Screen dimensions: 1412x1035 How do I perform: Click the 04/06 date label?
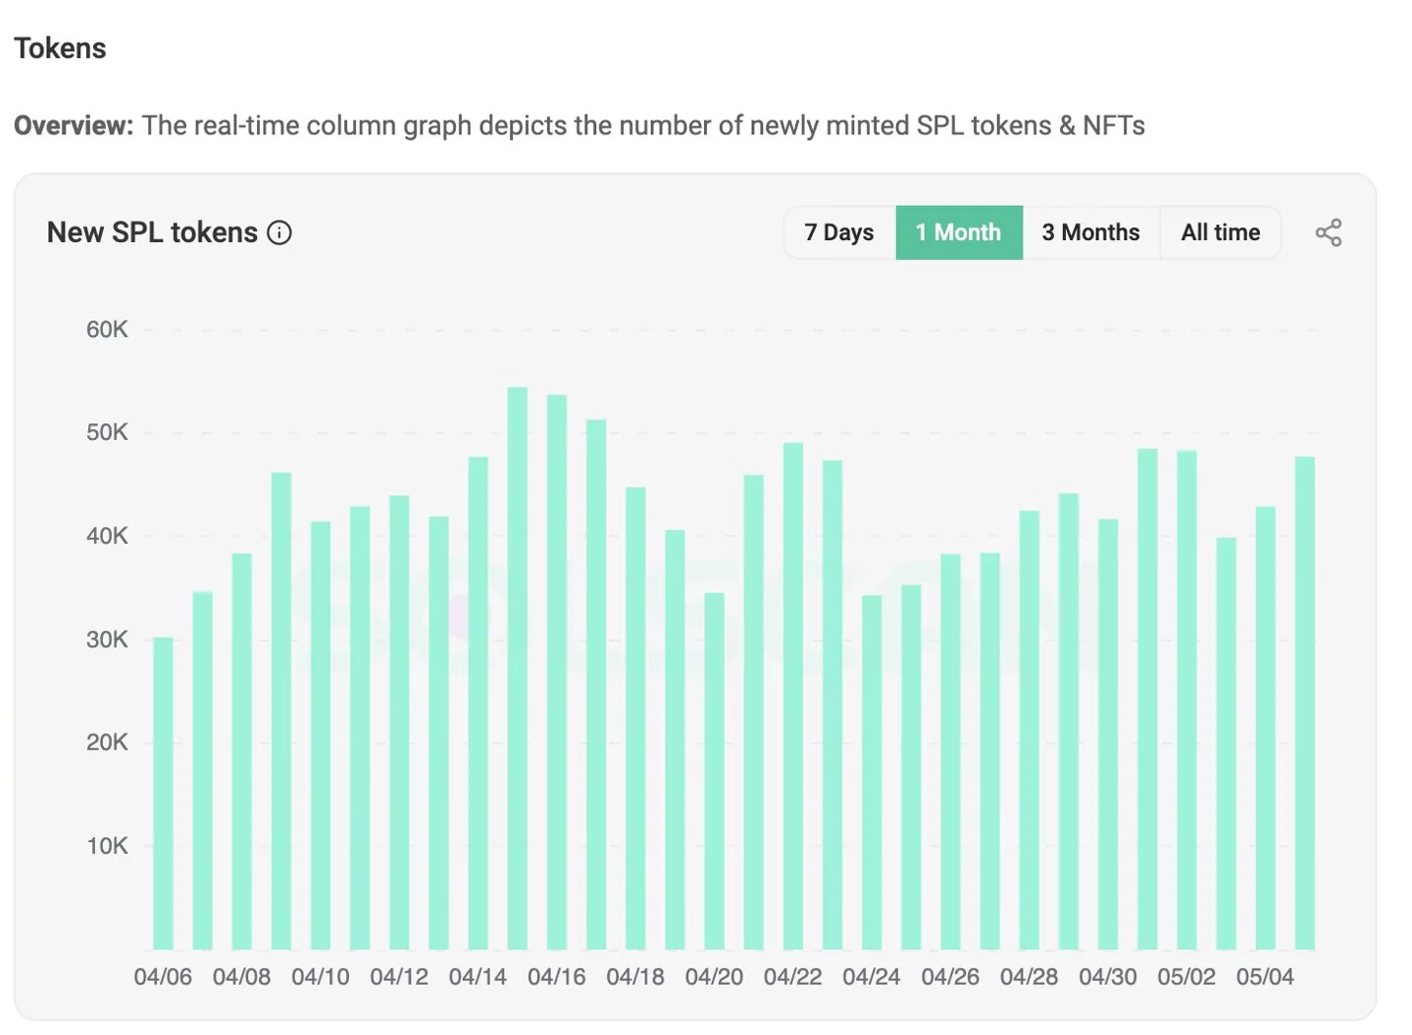pos(163,977)
